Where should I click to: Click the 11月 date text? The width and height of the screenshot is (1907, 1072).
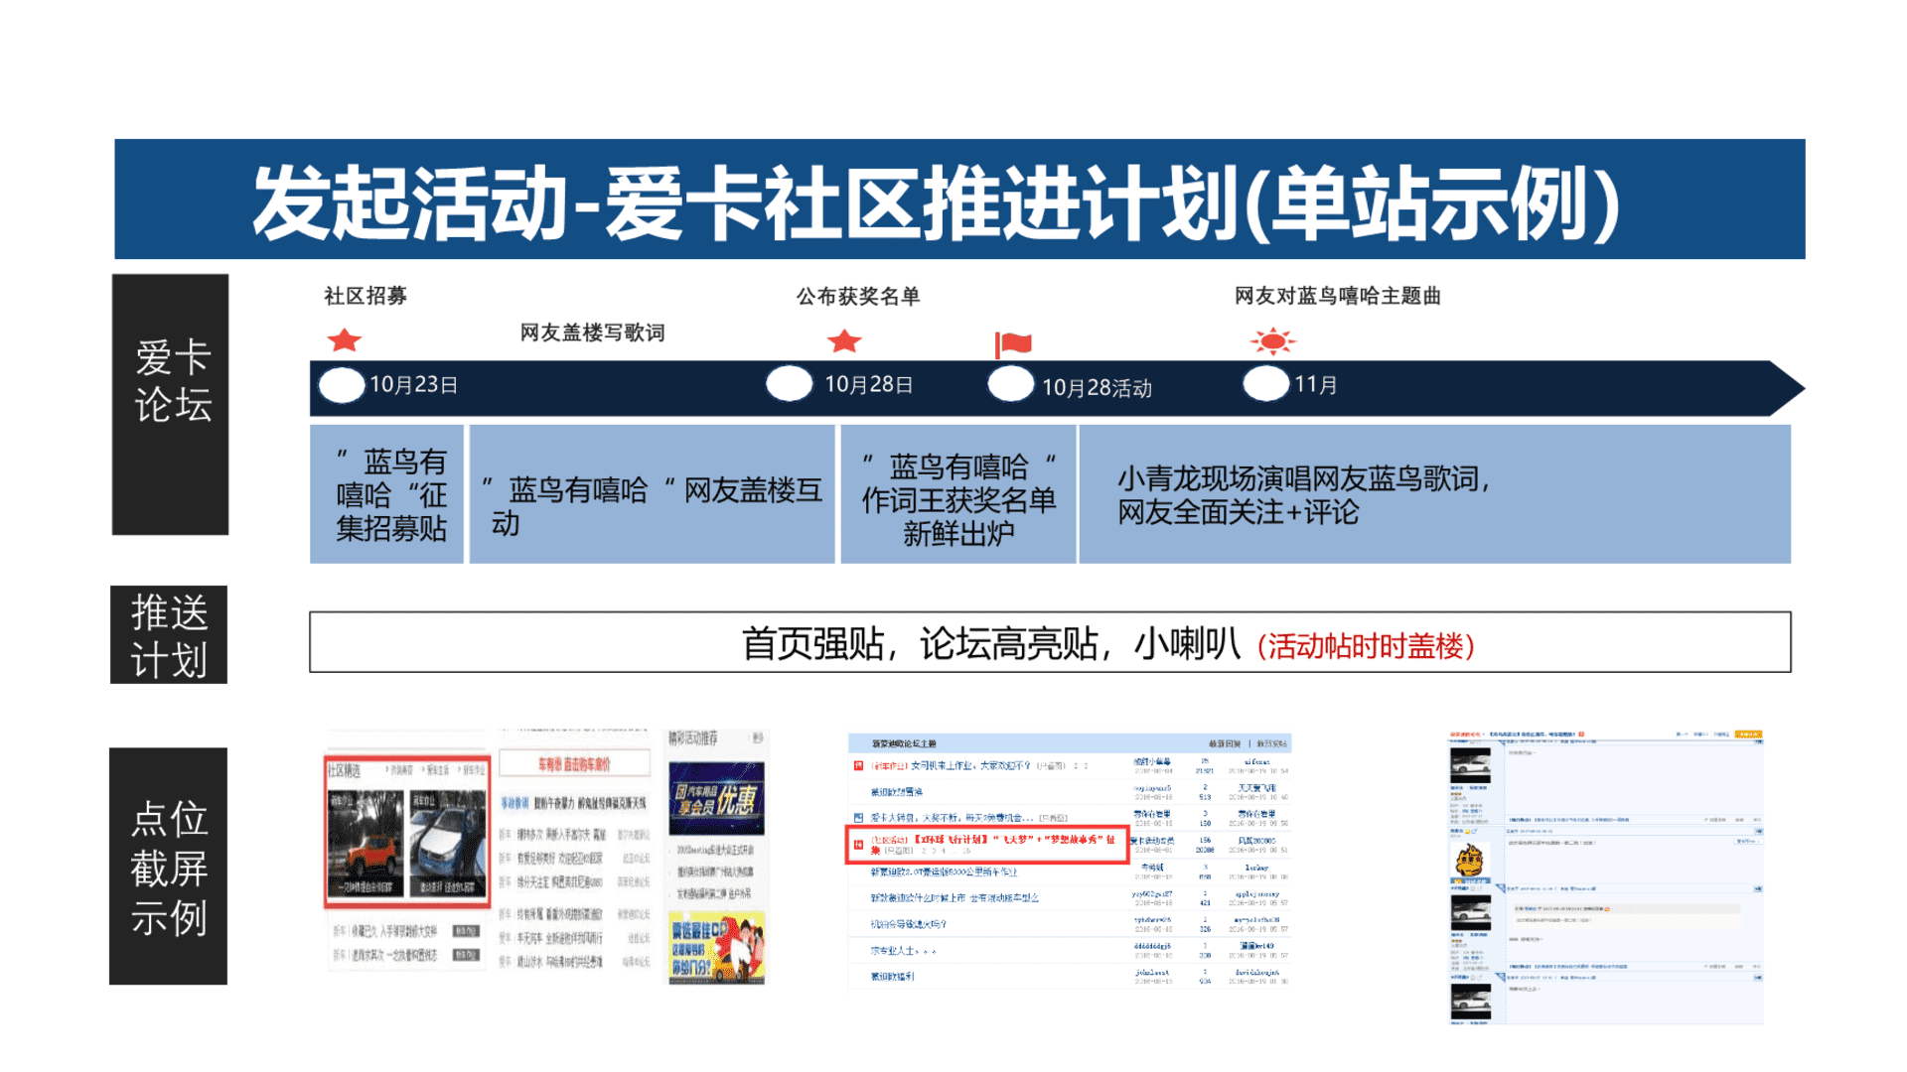pyautogui.click(x=1315, y=384)
